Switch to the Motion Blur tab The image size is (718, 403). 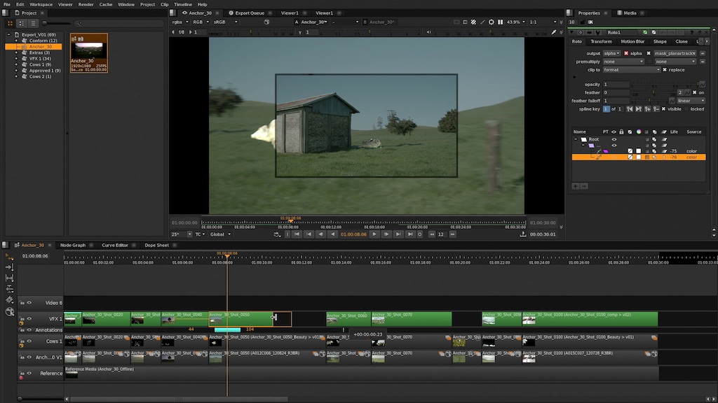point(632,41)
